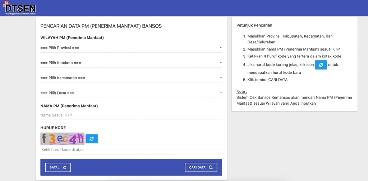Click the captcha code text field

[x=108, y=149]
